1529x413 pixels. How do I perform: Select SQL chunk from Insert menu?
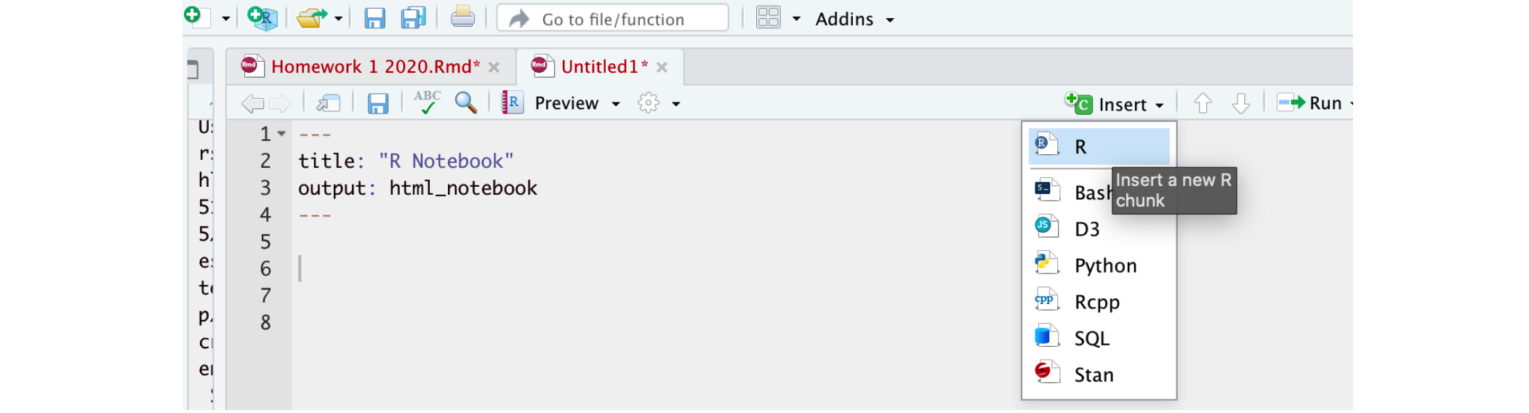click(x=1091, y=338)
